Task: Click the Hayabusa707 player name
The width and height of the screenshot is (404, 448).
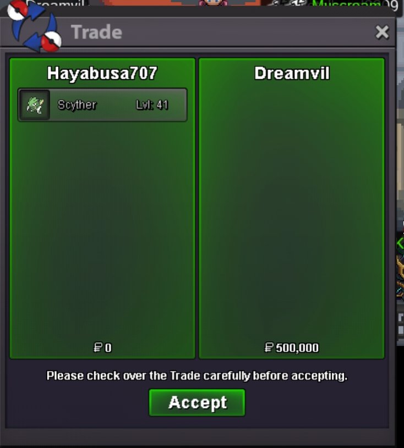Action: (102, 74)
